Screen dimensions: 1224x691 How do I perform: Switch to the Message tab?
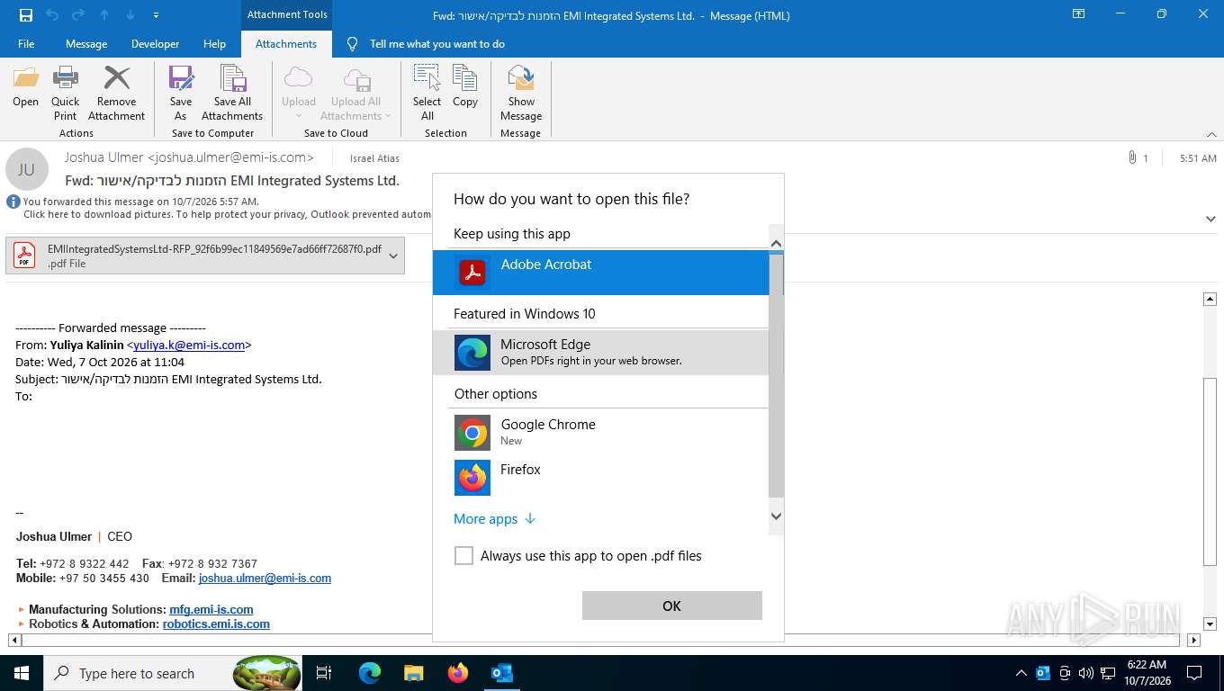[86, 43]
